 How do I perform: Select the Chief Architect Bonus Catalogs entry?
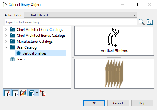tap(41, 36)
